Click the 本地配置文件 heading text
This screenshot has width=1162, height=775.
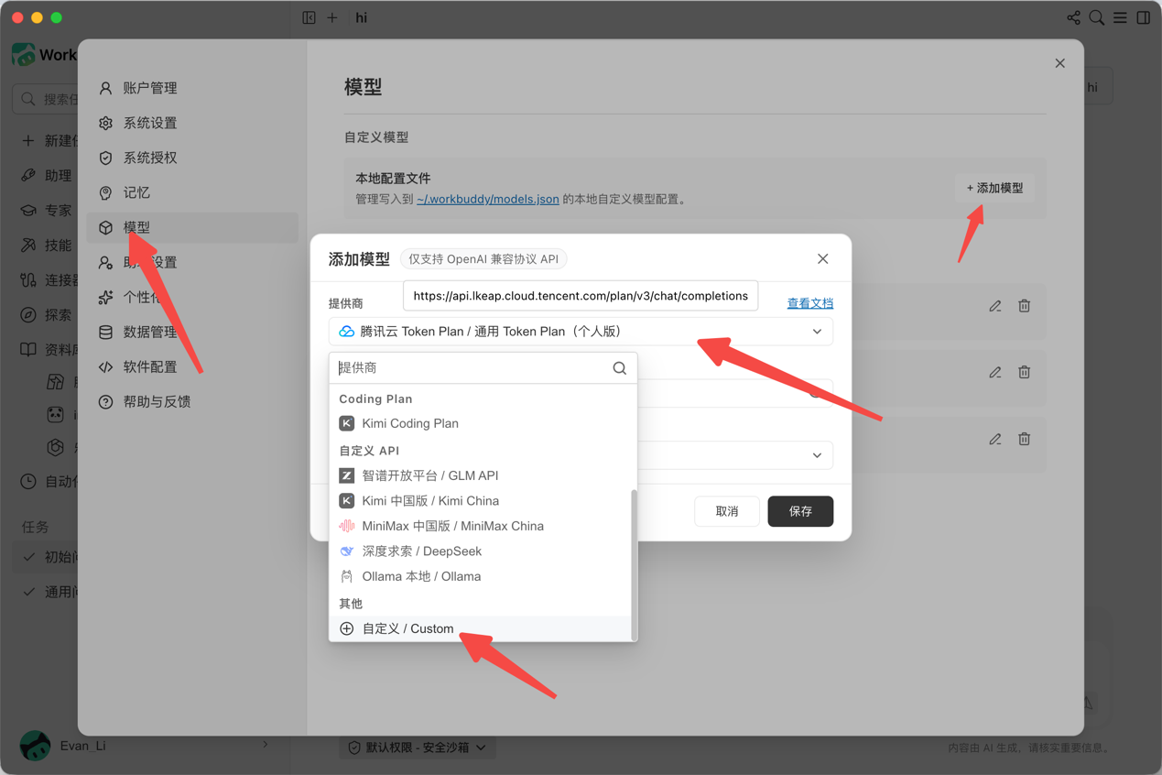pos(393,179)
